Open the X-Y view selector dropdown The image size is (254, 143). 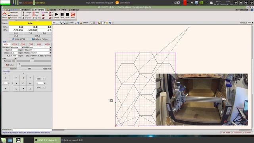(56, 23)
